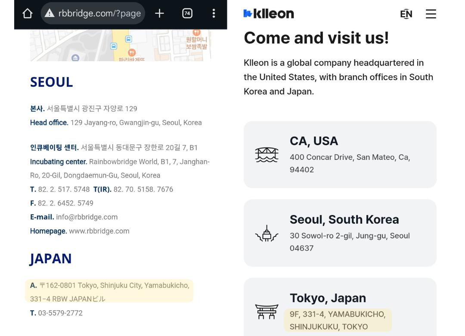
Task: Select the Seoul, South Korea office card
Action: [340, 233]
